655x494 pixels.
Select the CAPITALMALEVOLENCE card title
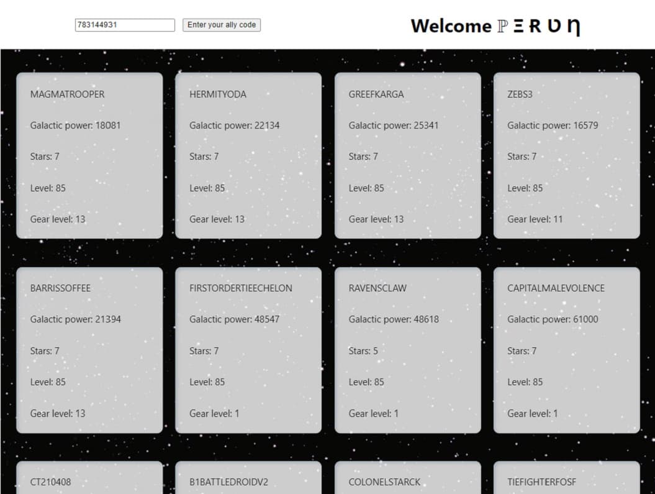coord(556,288)
